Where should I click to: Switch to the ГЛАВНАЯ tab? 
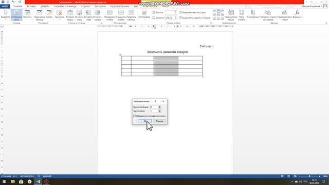17,7
